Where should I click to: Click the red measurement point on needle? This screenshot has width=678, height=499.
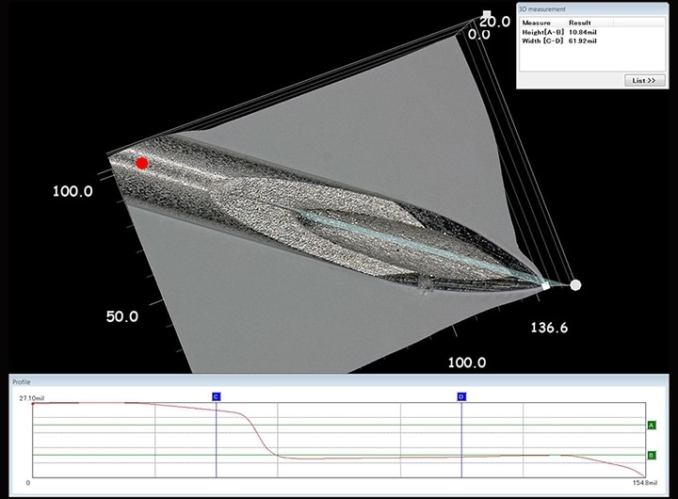(142, 163)
